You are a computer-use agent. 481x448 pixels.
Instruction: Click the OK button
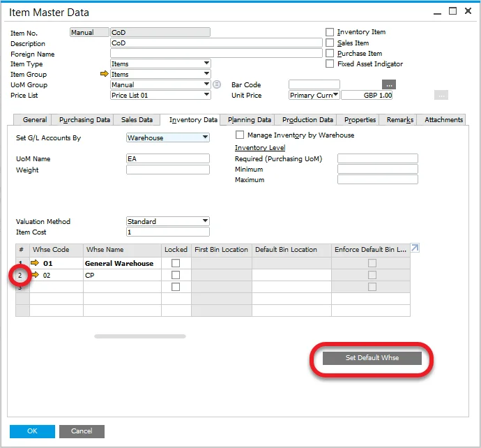pyautogui.click(x=32, y=431)
